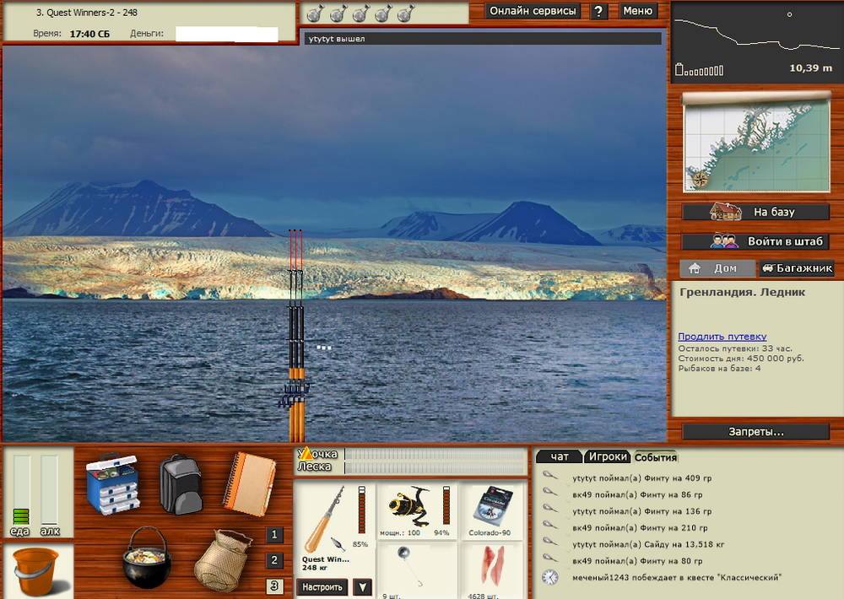Switch to the Игроки tab
This screenshot has width=844, height=599.
(x=608, y=456)
